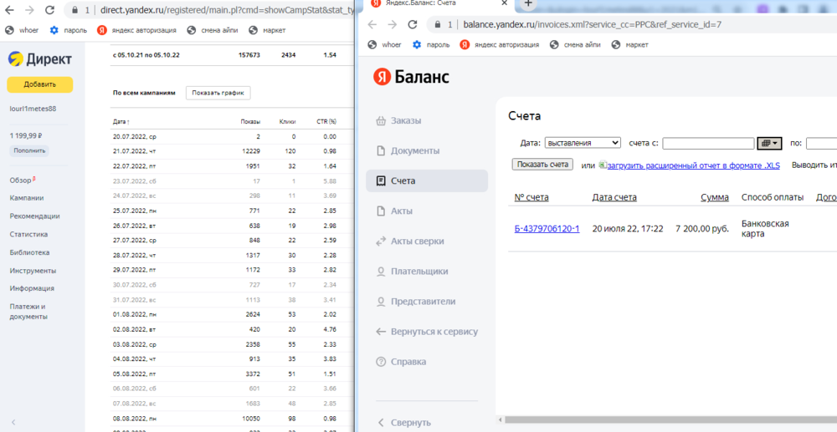Click the счета с date input field
This screenshot has width=837, height=432.
(x=708, y=143)
